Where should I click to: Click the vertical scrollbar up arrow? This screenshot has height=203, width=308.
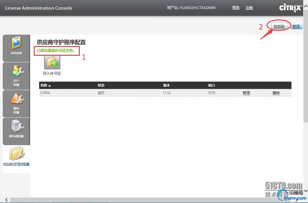pyautogui.click(x=306, y=7)
